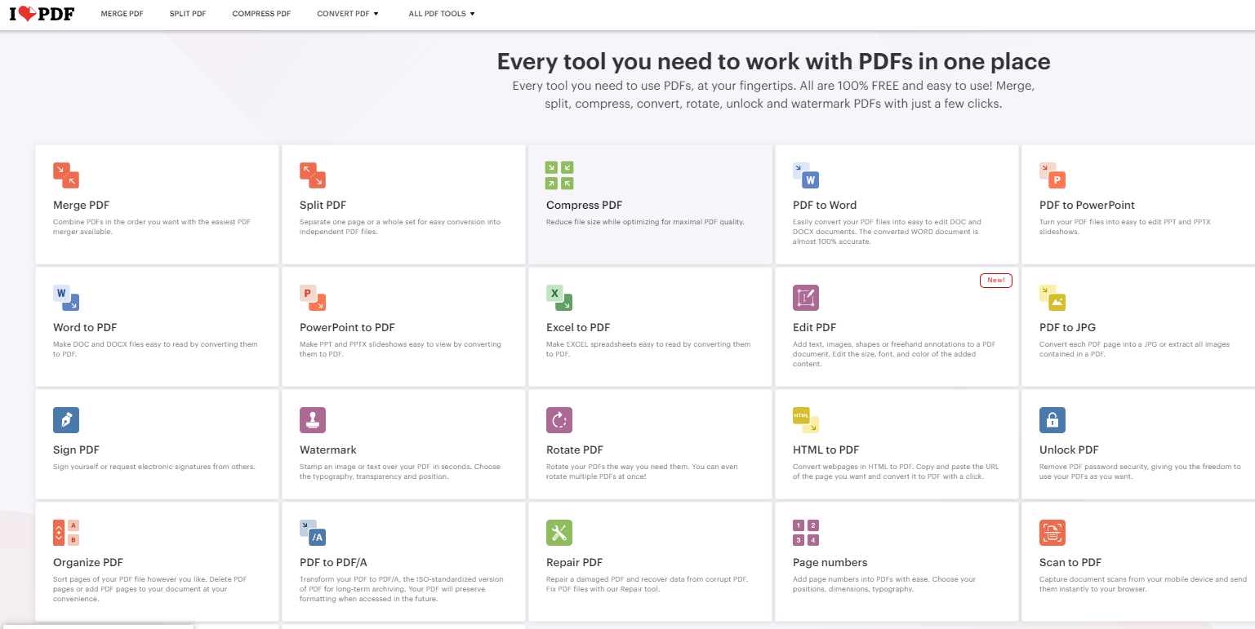Viewport: 1255px width, 629px height.
Task: Click the Merge PDF tool icon
Action: [66, 175]
